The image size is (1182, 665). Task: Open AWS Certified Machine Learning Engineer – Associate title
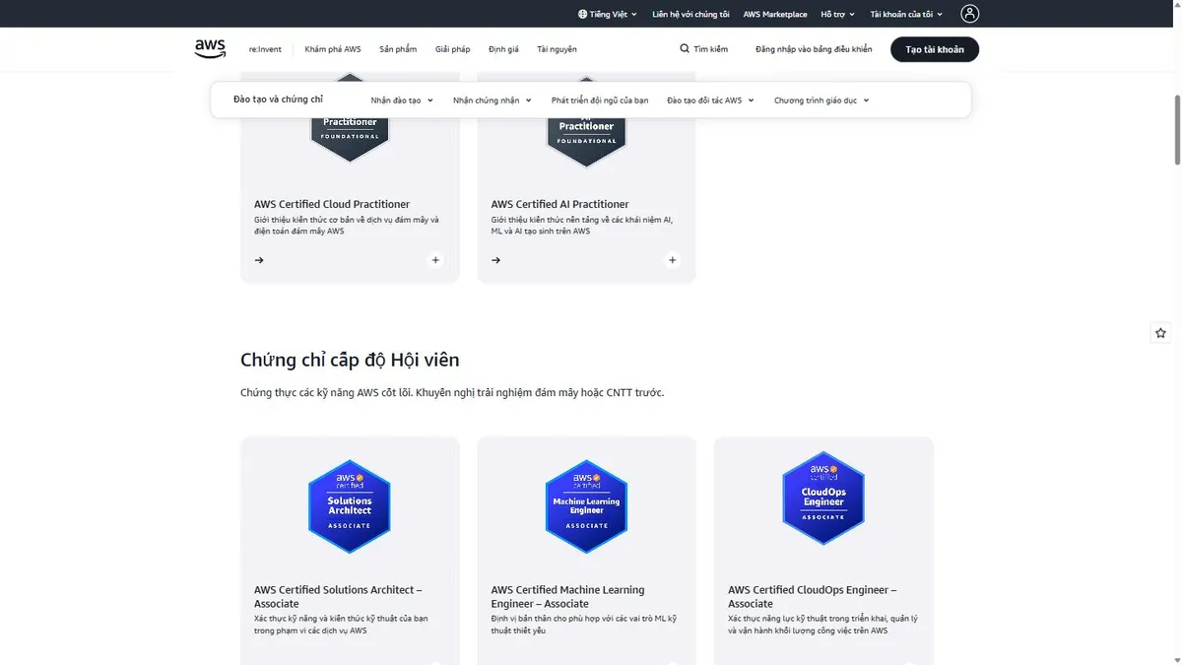point(568,597)
